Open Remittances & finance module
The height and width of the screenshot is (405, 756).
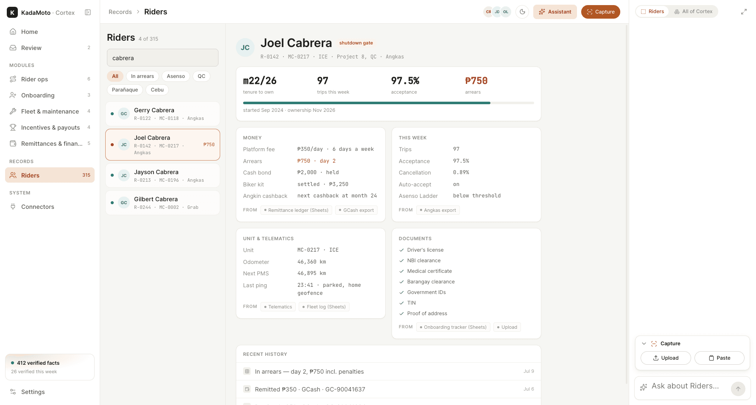[x=50, y=144]
